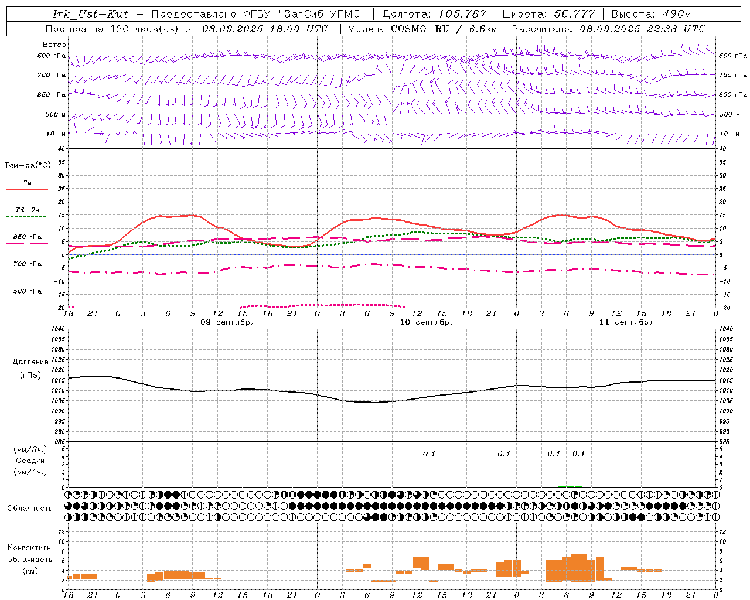Image resolution: width=750 pixels, height=600 pixels.
Task: Click the Модель COSMO-RU / 6.6км label
Action: coord(422,29)
